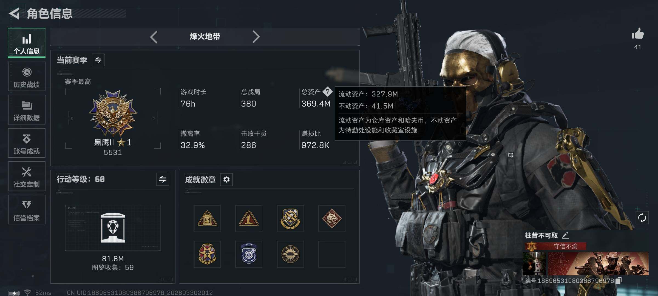This screenshot has width=658, height=296.
Task: Click the rotate character model icon
Action: tap(642, 218)
